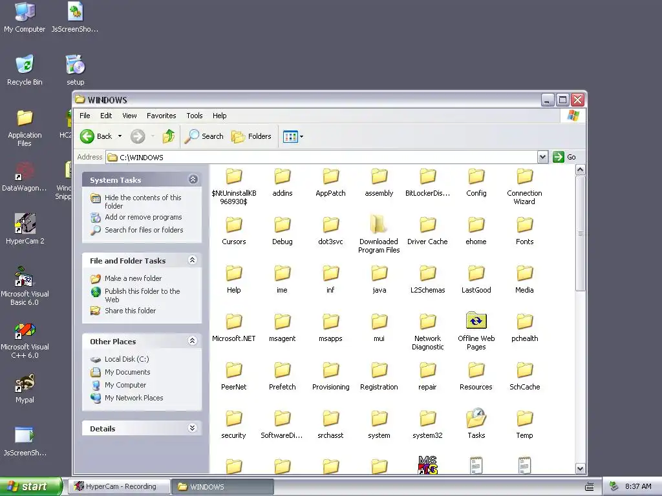This screenshot has width=662, height=496.
Task: Select the Fonts folder icon
Action: [524, 225]
